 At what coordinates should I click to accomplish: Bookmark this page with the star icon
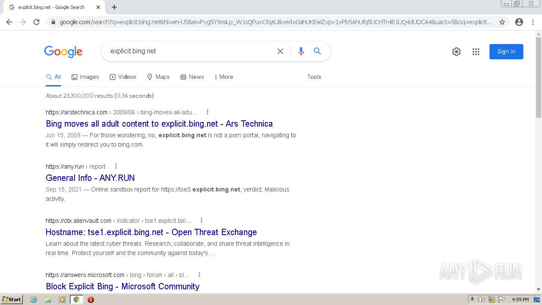[x=502, y=22]
